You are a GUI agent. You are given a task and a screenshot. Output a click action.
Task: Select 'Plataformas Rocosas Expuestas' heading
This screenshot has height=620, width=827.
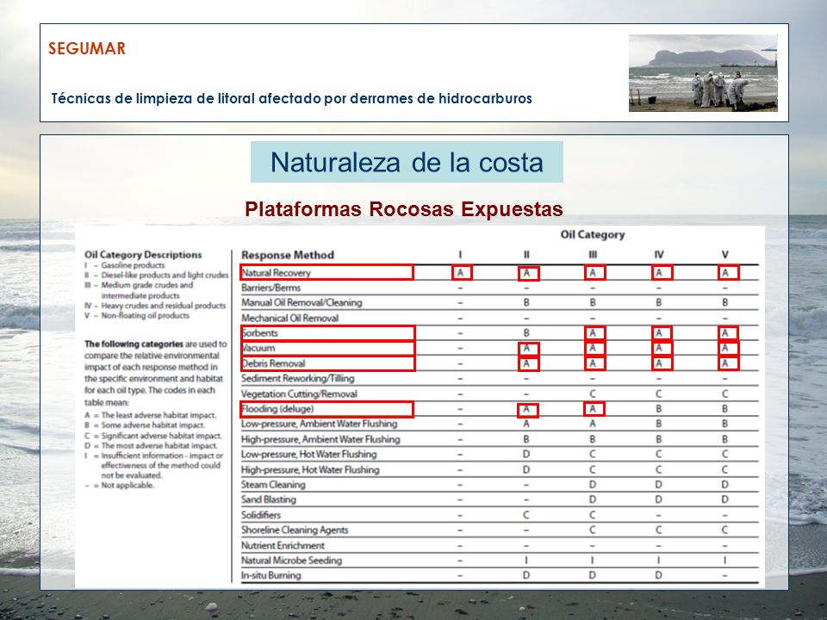coord(404,208)
